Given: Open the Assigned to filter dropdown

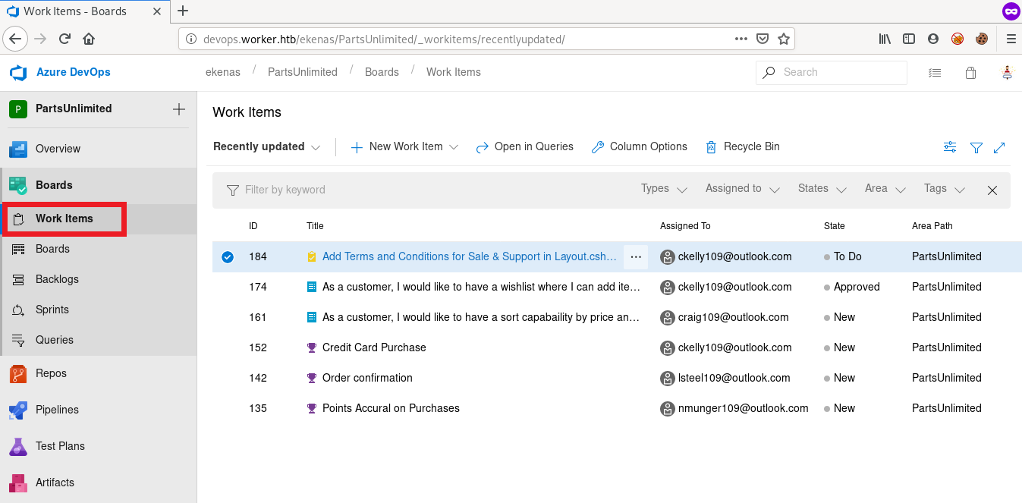Looking at the screenshot, I should [x=742, y=189].
